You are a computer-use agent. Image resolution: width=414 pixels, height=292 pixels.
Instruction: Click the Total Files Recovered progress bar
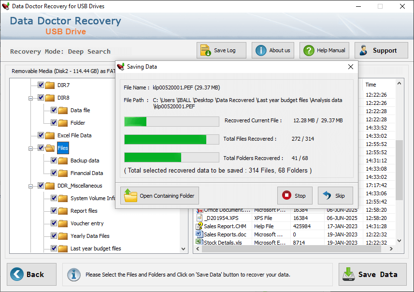pos(171,139)
